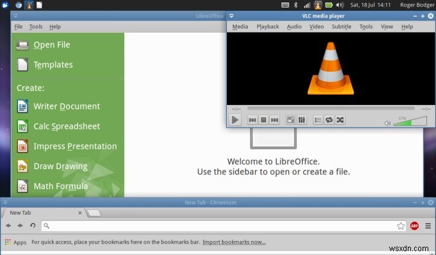Open VLC extended settings equalizer icon
This screenshot has width=436, height=255.
302,120
